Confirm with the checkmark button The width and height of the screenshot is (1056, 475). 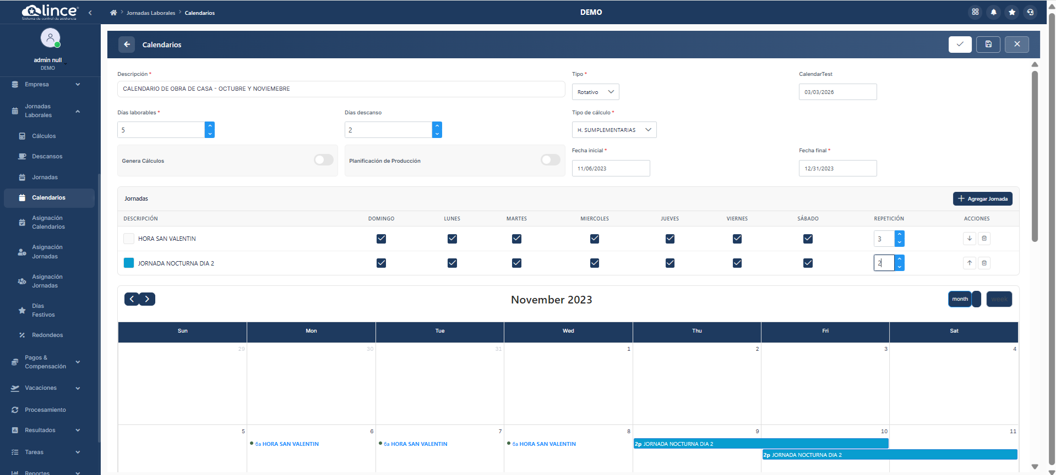point(960,45)
